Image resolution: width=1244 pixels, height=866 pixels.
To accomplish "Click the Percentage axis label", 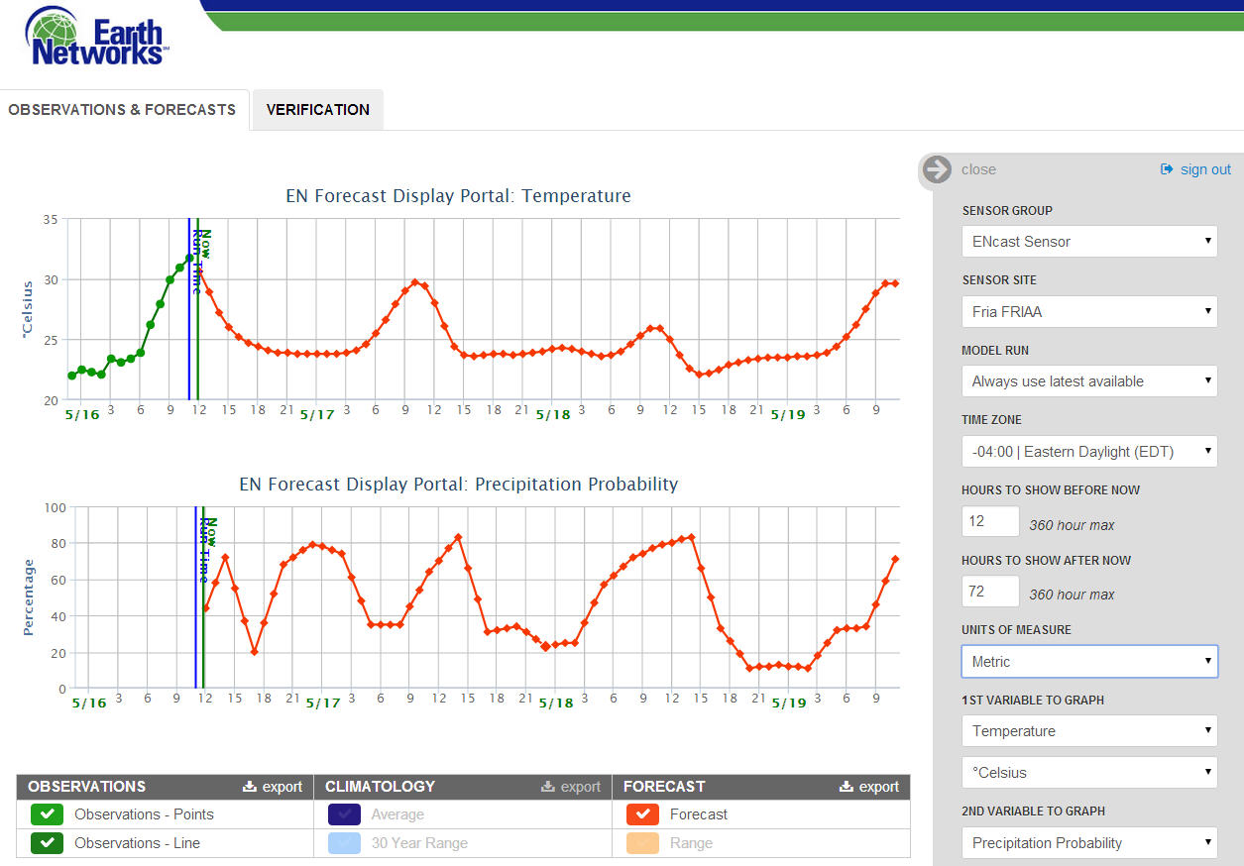I will (28, 597).
